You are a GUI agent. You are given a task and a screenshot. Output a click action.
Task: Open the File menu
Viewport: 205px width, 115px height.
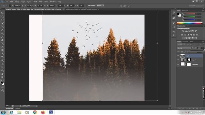coord(7,2)
